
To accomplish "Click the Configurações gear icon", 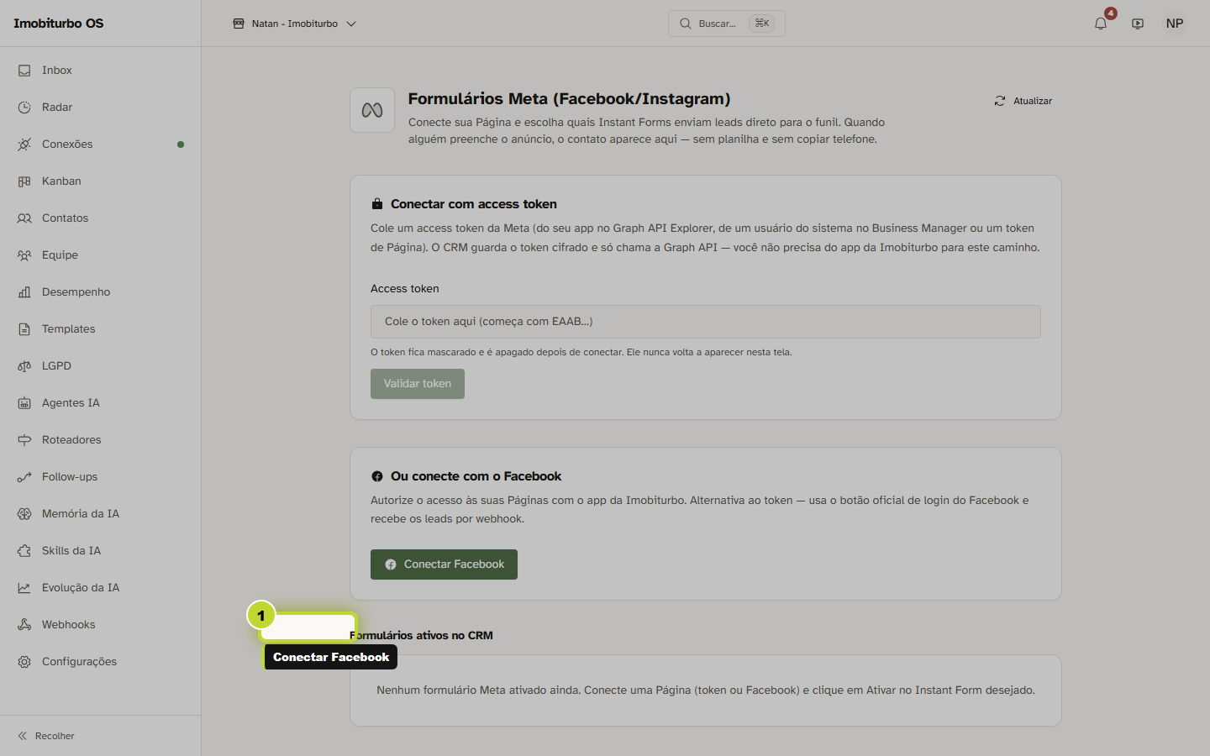I will 24,662.
